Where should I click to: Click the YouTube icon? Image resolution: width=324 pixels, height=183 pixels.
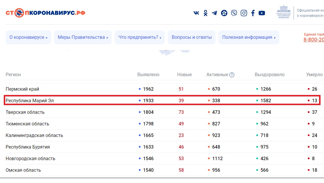click(x=262, y=13)
